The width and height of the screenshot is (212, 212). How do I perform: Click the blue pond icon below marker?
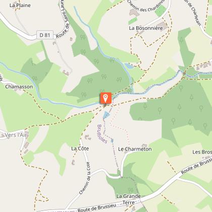pos(106,115)
